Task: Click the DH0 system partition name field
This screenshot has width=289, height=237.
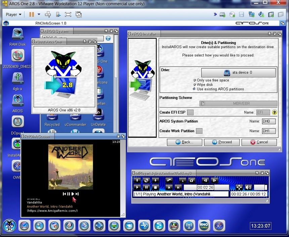Action: [269, 121]
